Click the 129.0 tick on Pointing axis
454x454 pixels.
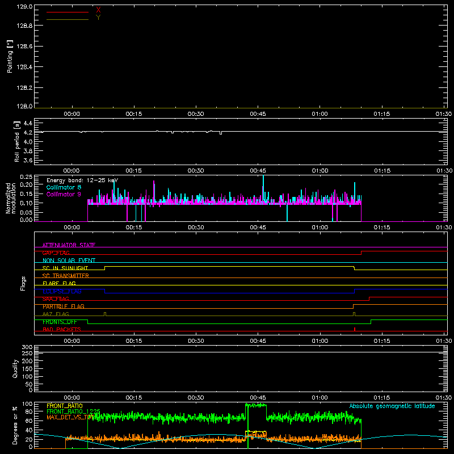(x=24, y=6)
